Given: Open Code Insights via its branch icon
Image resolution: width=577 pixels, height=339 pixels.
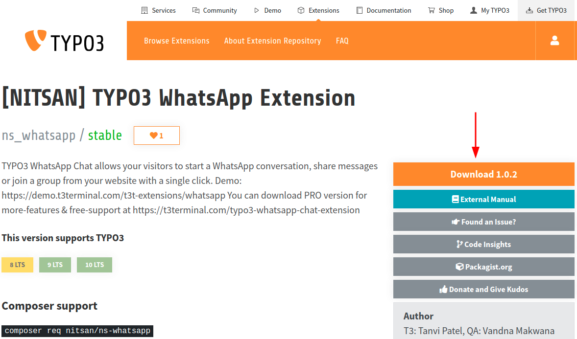Looking at the screenshot, I should 458,244.
